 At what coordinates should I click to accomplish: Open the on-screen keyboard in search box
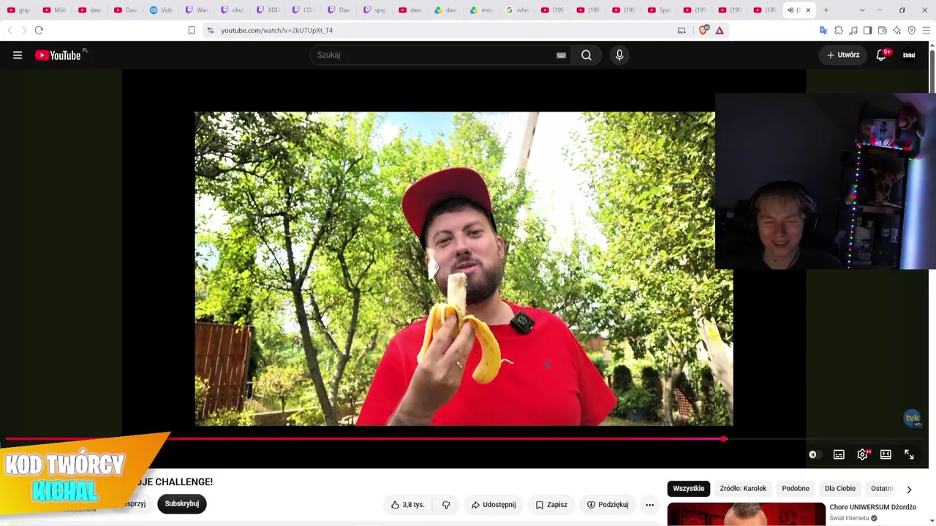(x=561, y=55)
